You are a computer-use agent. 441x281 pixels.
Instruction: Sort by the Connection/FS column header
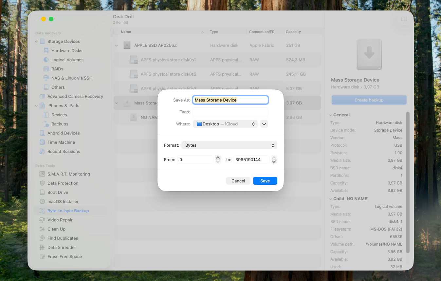265,32
